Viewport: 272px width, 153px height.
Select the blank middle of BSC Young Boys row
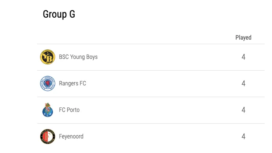[165, 57]
